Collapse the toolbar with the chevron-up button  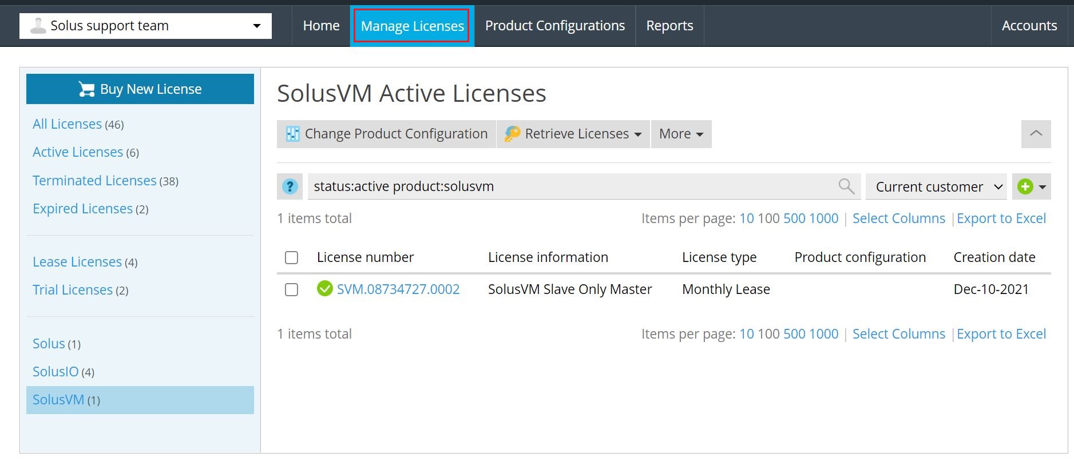pyautogui.click(x=1036, y=134)
